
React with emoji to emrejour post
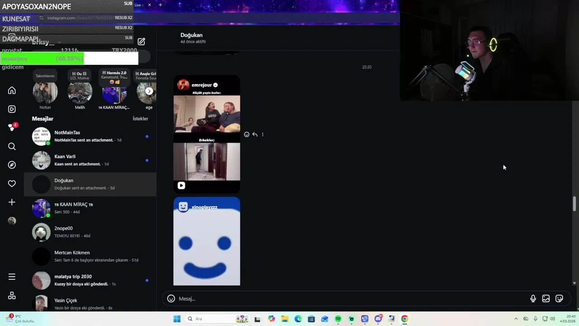[247, 134]
